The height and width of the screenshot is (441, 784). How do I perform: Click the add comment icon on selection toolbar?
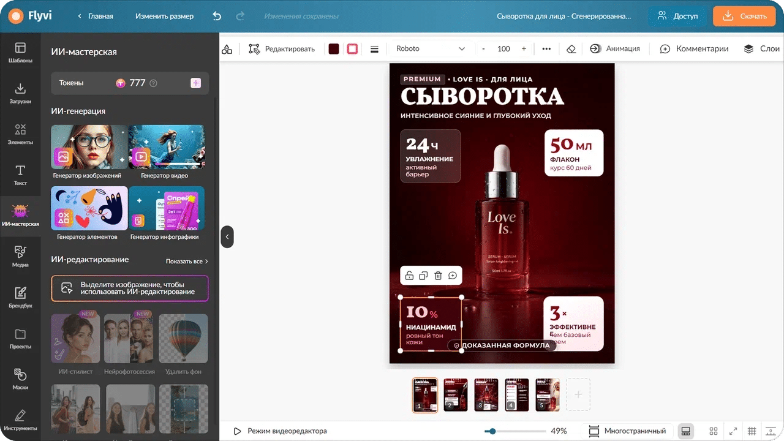tap(453, 276)
